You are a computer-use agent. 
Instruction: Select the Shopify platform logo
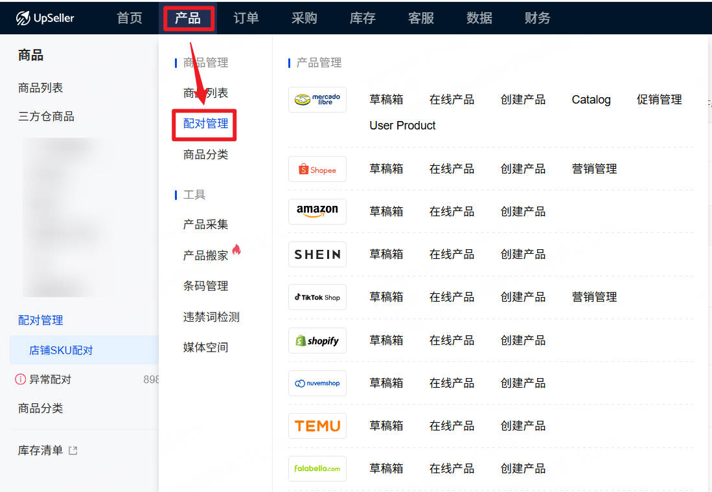point(317,341)
